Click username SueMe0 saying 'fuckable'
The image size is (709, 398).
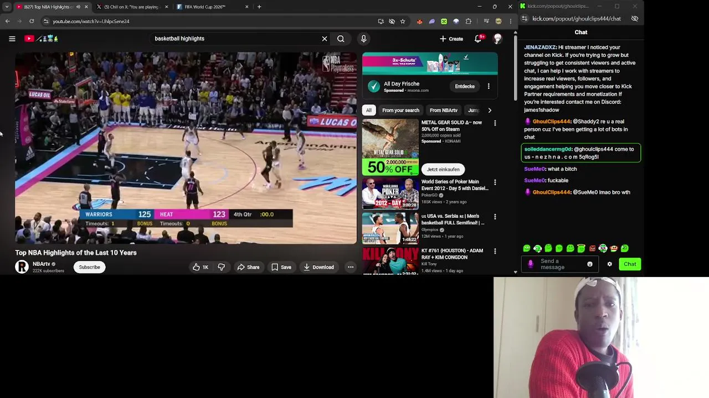click(x=535, y=180)
